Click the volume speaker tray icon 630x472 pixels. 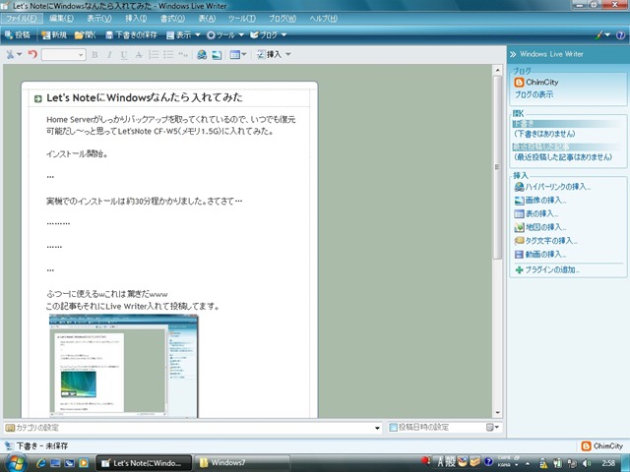(587, 463)
